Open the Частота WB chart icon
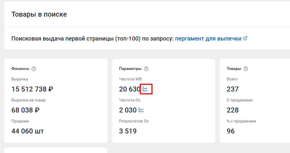The width and height of the screenshot is (290, 153). pyautogui.click(x=145, y=89)
